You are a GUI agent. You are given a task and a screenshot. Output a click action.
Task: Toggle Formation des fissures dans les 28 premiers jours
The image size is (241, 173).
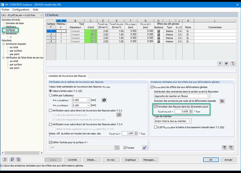156,106
